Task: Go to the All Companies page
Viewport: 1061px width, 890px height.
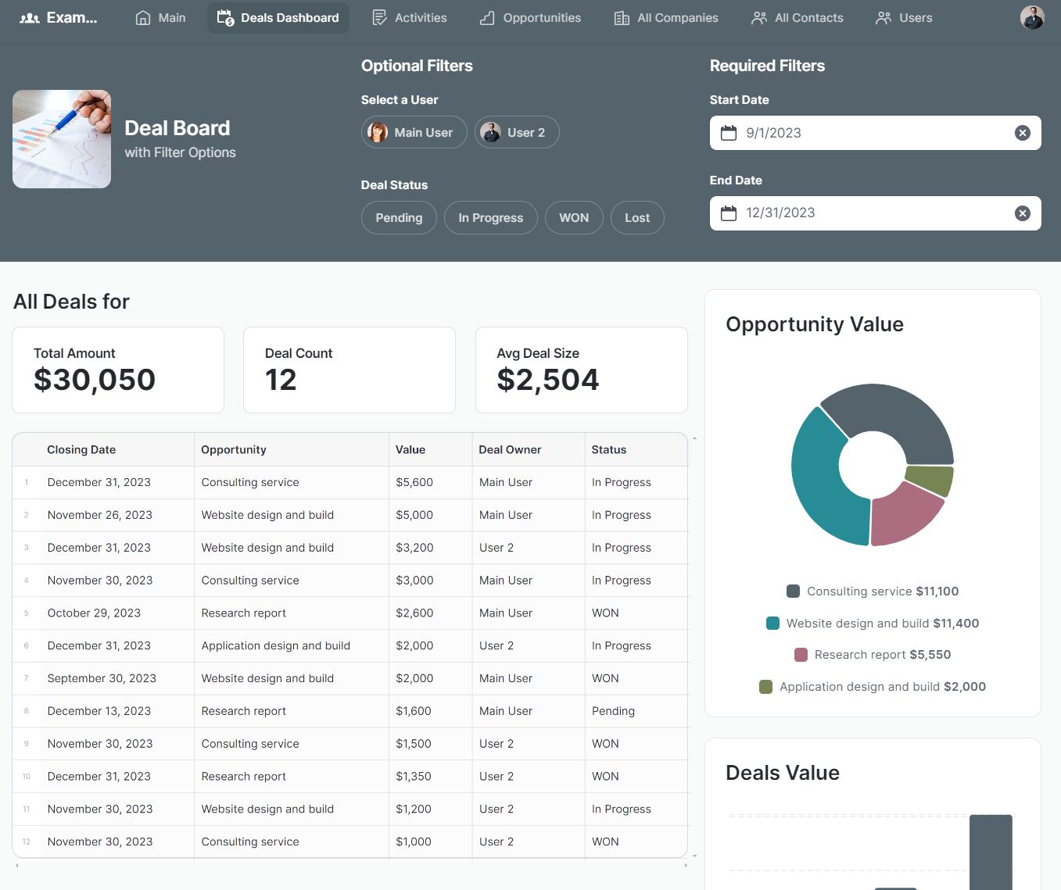Action: point(666,18)
